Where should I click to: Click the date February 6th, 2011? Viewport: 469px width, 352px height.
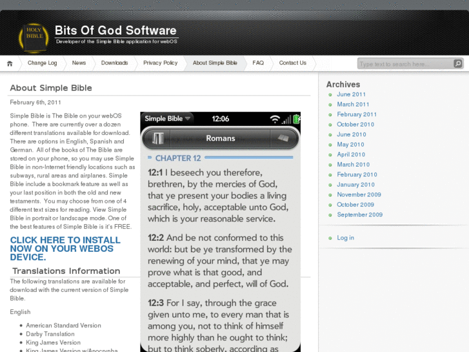click(35, 103)
